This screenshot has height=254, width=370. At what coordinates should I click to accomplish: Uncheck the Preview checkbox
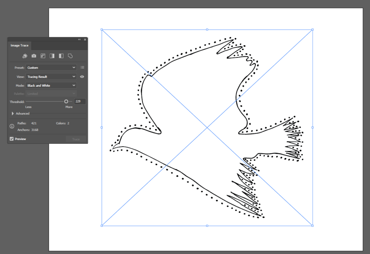[12, 139]
